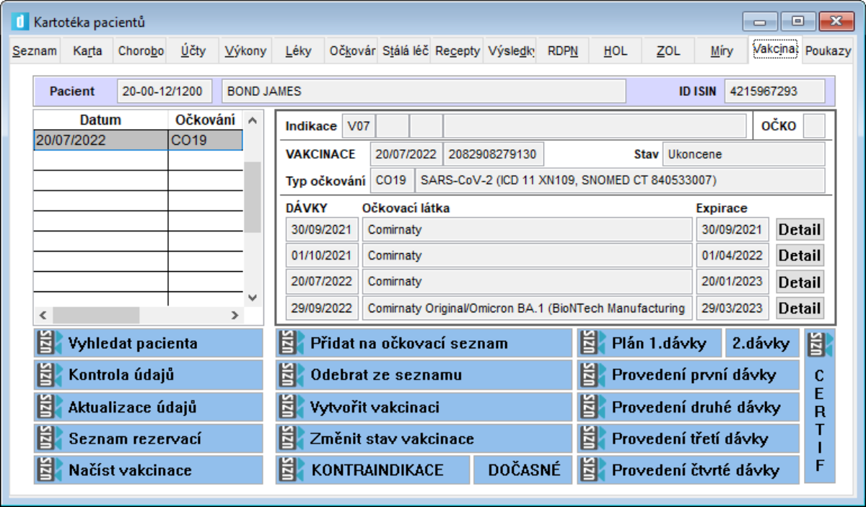Click the list's horizontal scroll-right arrow
866x507 pixels.
click(235, 315)
